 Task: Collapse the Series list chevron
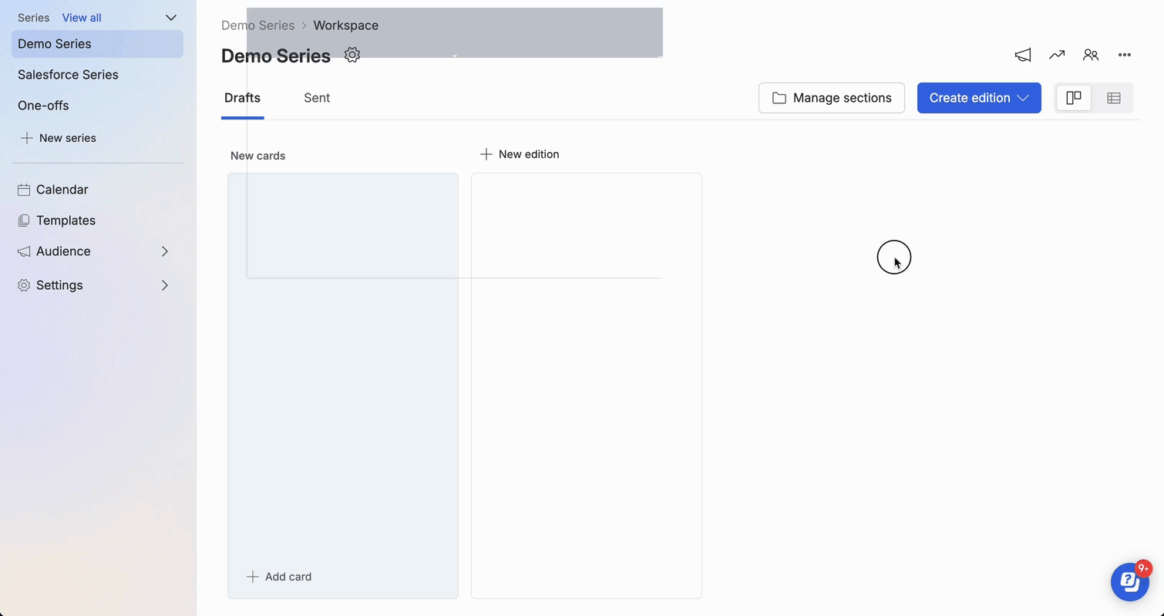[x=171, y=18]
